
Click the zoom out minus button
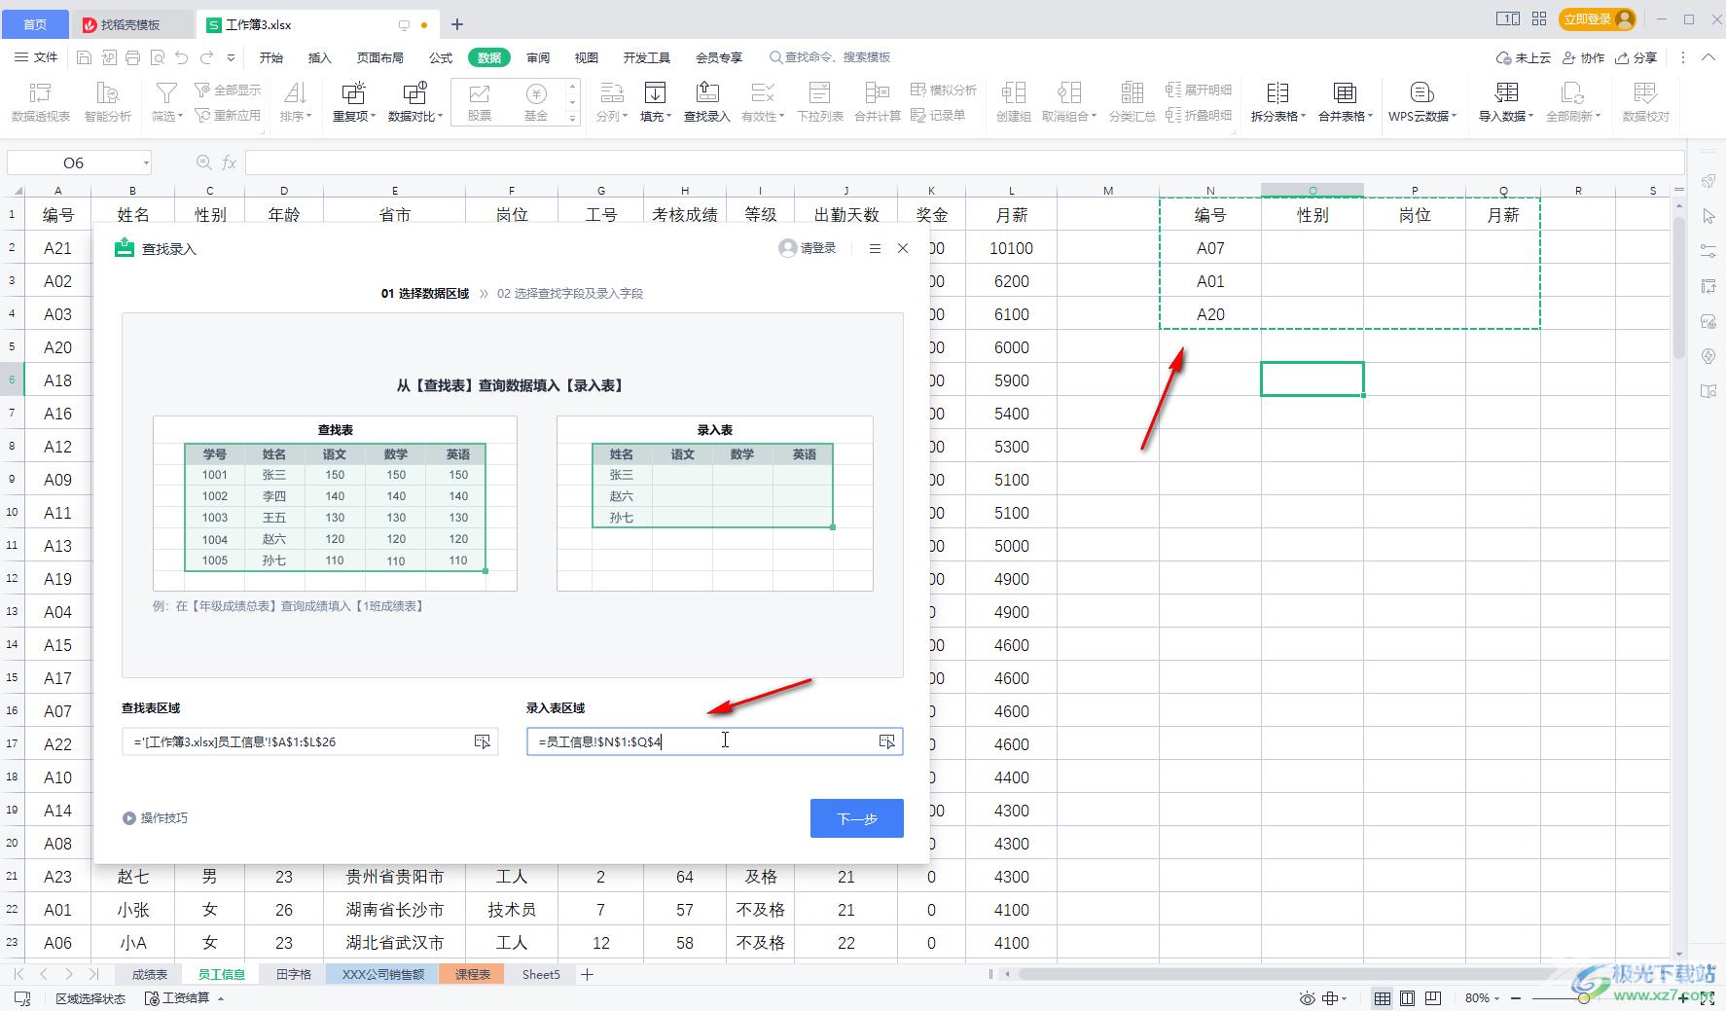click(x=1516, y=998)
